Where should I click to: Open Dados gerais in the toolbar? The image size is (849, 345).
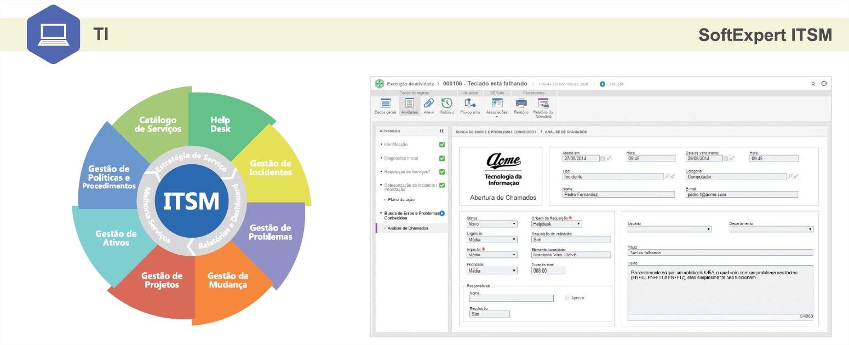click(x=385, y=106)
